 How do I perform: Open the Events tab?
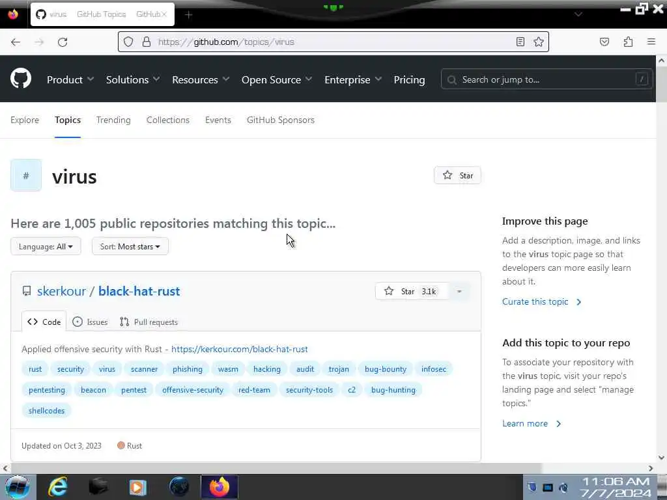pyautogui.click(x=218, y=120)
